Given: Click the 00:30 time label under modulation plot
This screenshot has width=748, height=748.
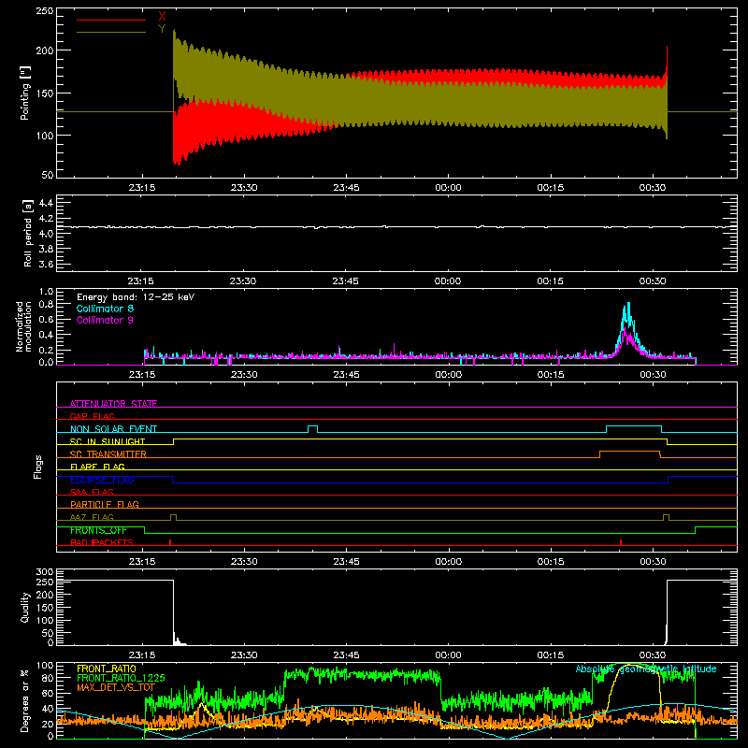Looking at the screenshot, I should (x=653, y=375).
